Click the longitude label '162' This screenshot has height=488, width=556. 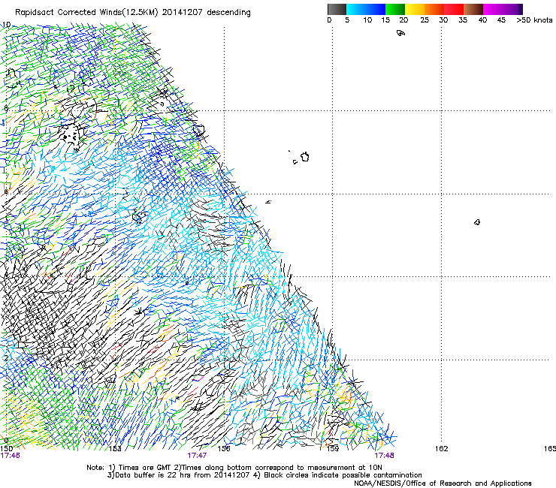pyautogui.click(x=442, y=449)
